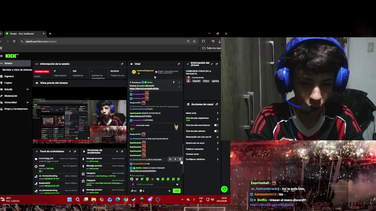Select Stream in the sidebar
The width and height of the screenshot is (376, 211).
tap(15, 63)
